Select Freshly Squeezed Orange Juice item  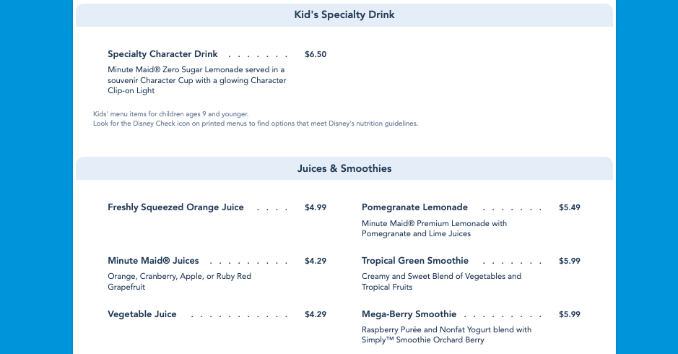tap(175, 207)
